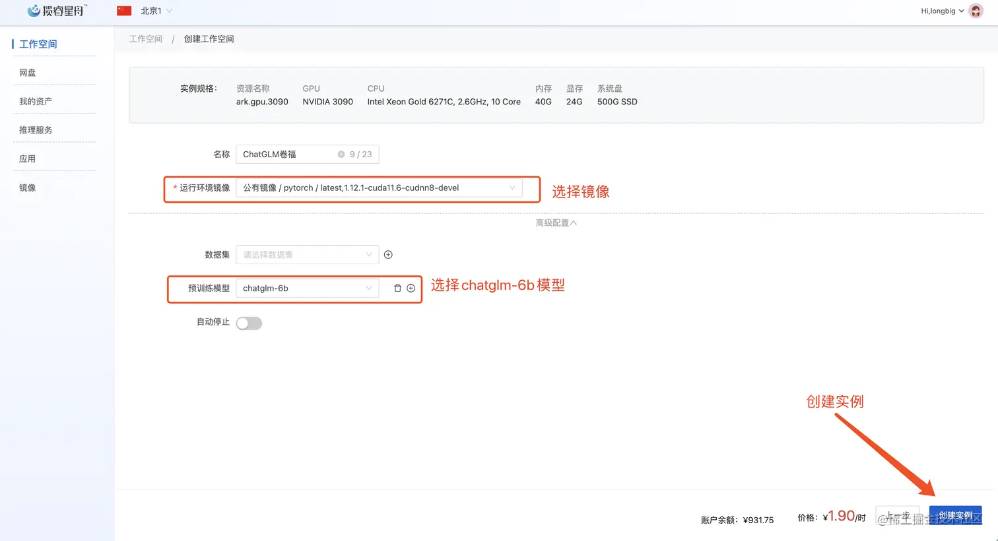Open 我的资产 in the sidebar
This screenshot has width=998, height=541.
click(36, 101)
